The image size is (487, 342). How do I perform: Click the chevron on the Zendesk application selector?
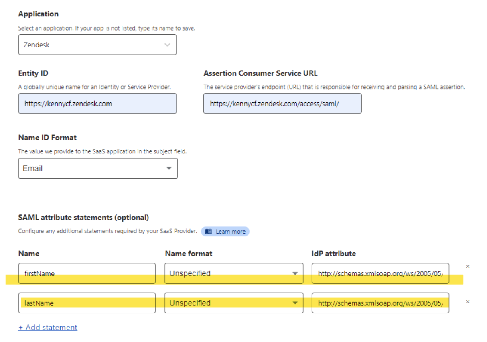pyautogui.click(x=168, y=45)
